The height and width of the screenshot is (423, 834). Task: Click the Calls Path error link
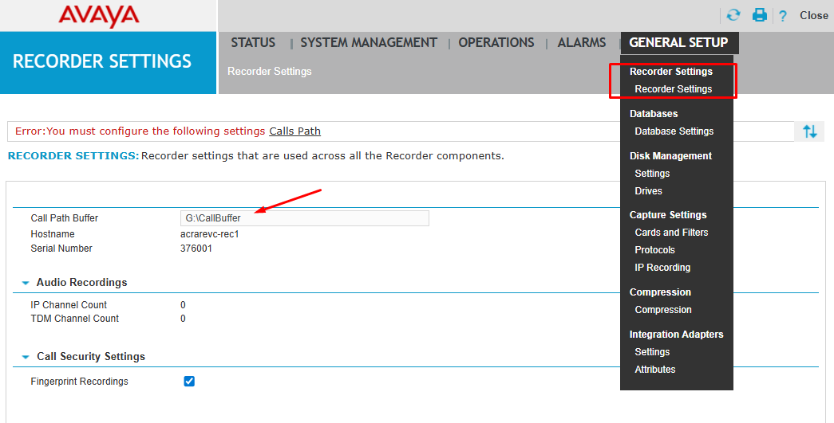tap(294, 131)
